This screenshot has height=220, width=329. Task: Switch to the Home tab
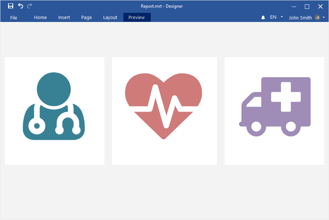click(40, 18)
